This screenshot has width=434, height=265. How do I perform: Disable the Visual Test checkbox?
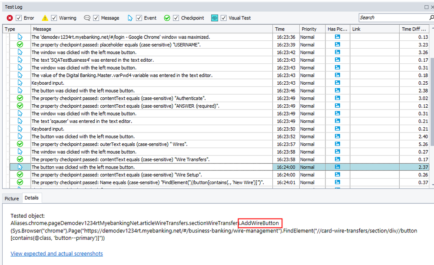coord(223,18)
